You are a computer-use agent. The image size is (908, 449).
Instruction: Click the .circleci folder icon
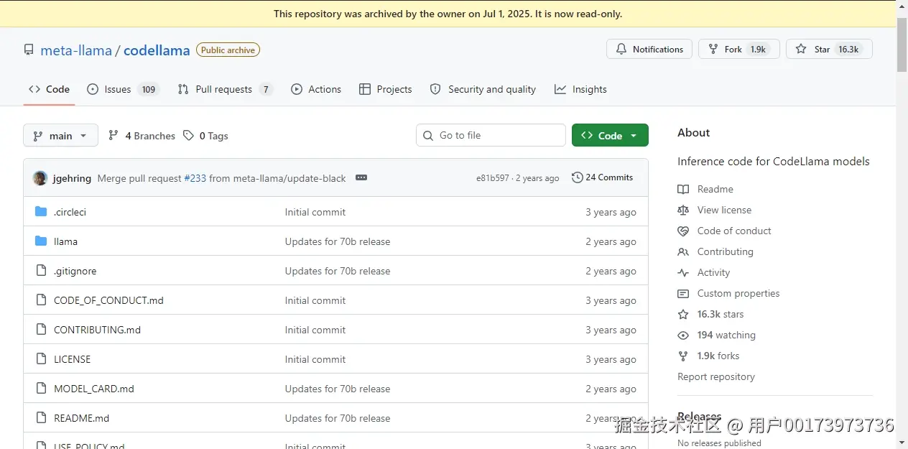tap(41, 212)
